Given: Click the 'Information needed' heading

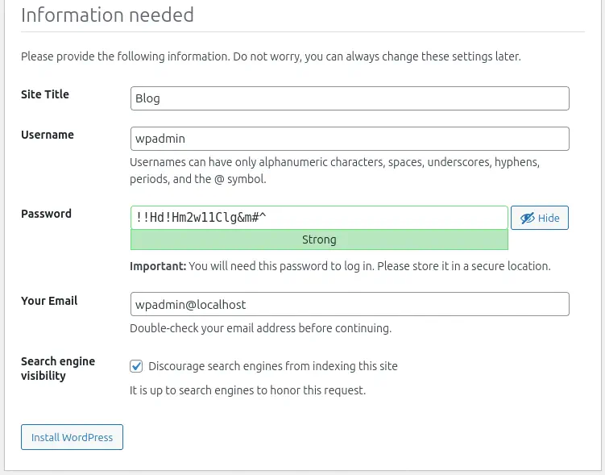Looking at the screenshot, I should click(107, 15).
